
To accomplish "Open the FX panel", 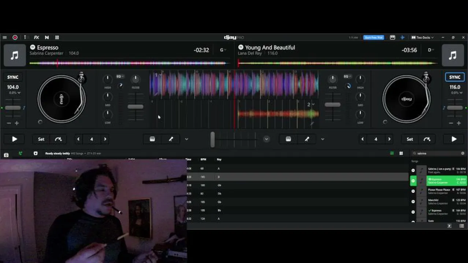I will [x=37, y=37].
